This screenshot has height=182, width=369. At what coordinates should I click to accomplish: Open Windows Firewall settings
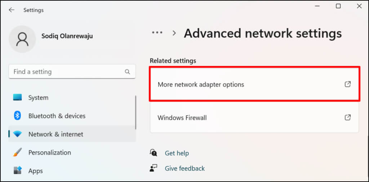pos(182,118)
